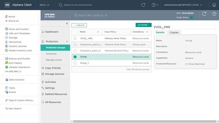The image size is (219, 123).
Task: Refresh the HPE RMC plugin view
Action: pos(204,14)
